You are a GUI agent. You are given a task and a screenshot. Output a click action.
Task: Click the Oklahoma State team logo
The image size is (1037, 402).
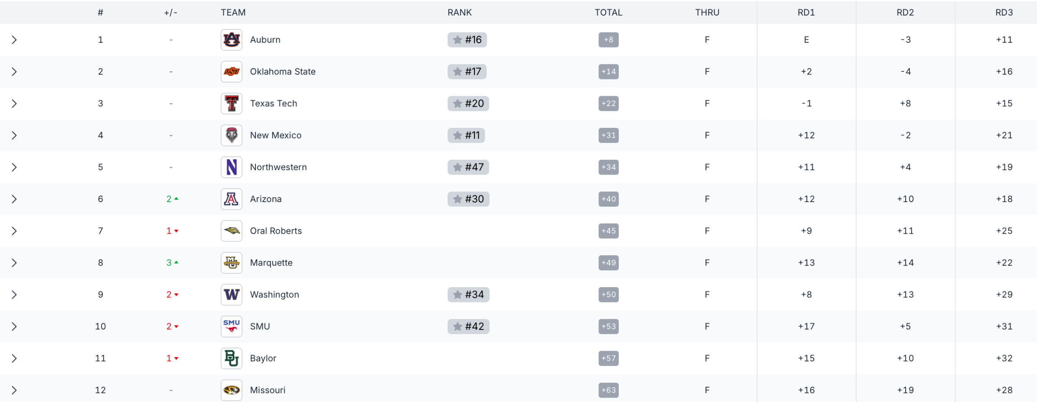[231, 72]
